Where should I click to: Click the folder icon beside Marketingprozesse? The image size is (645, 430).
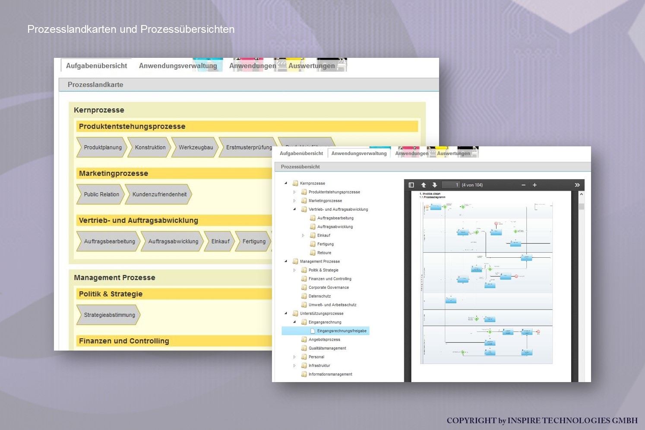304,201
